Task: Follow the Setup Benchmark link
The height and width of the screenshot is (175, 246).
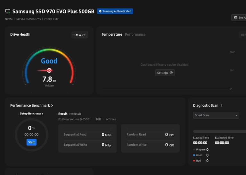Action: click(x=31, y=113)
